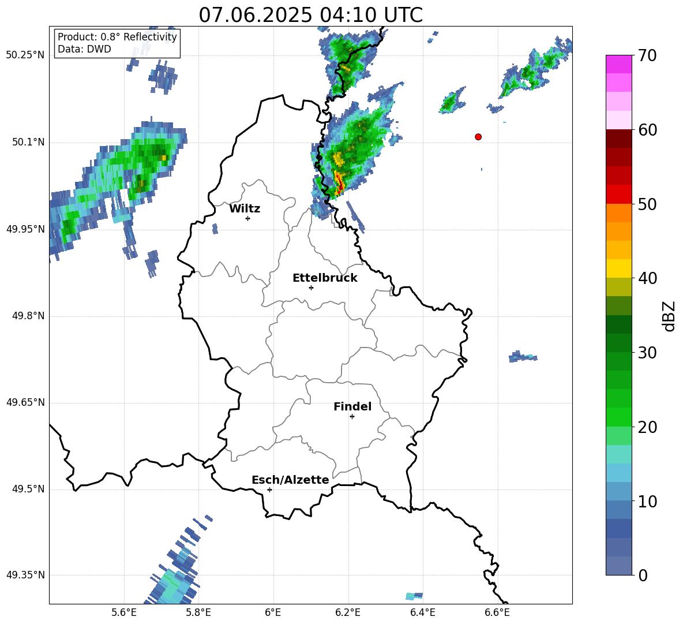Viewport: 683px width, 624px height.
Task: Click the 30 tick on colorbar
Action: tap(647, 352)
